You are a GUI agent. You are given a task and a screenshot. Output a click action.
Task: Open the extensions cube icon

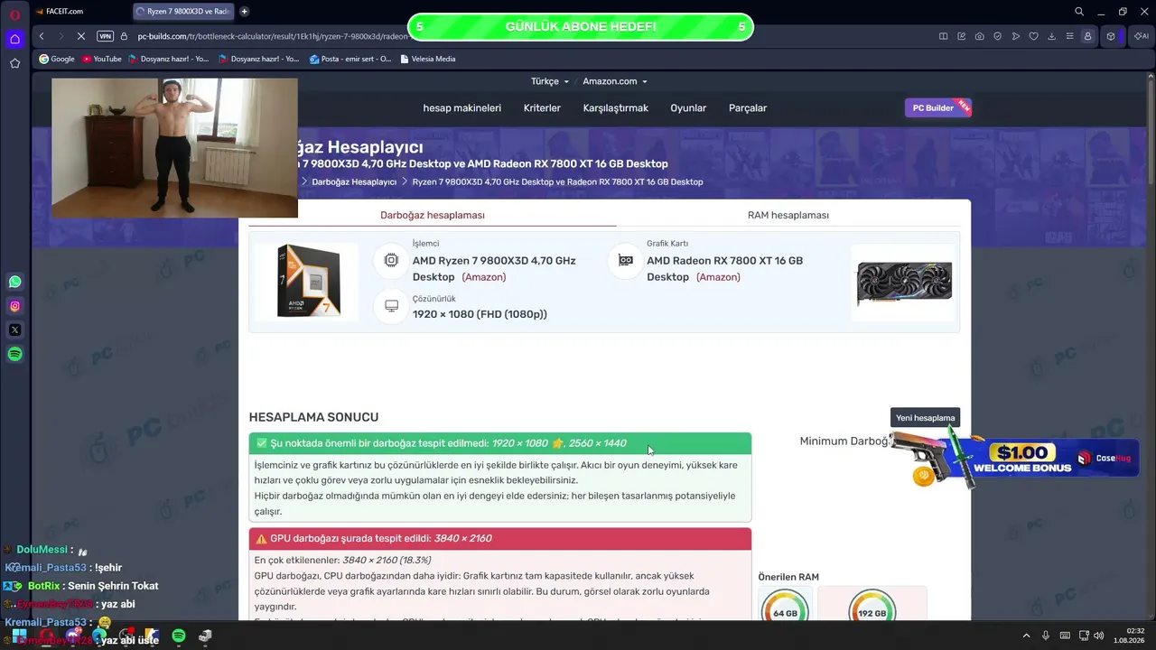tap(1111, 36)
